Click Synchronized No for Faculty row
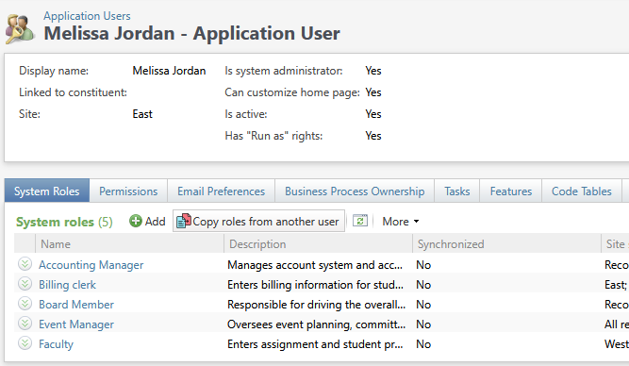The image size is (629, 366). [x=423, y=344]
